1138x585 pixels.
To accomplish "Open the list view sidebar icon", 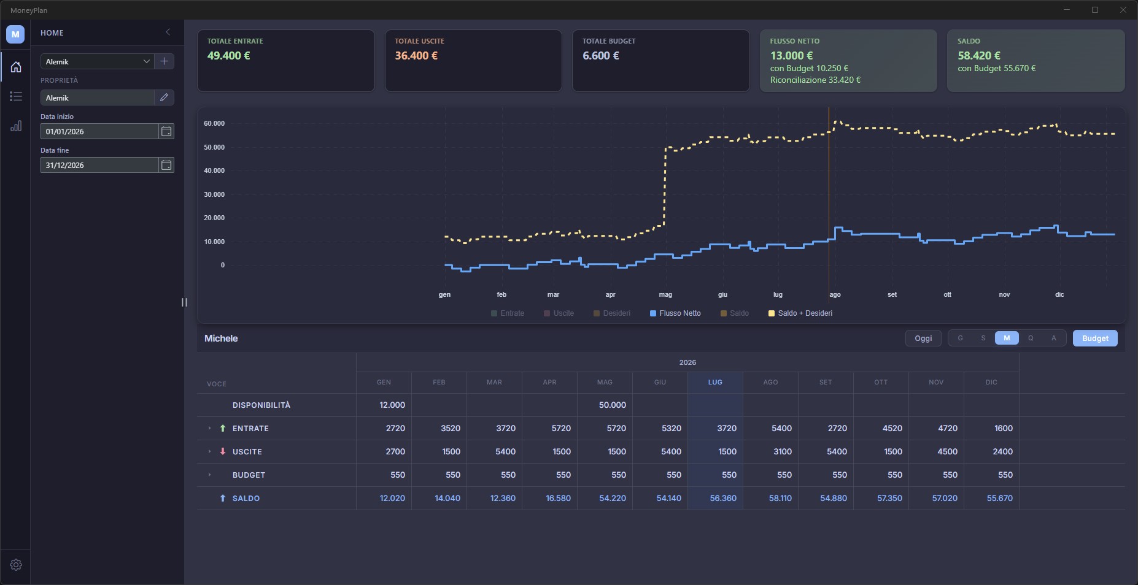I will click(16, 96).
